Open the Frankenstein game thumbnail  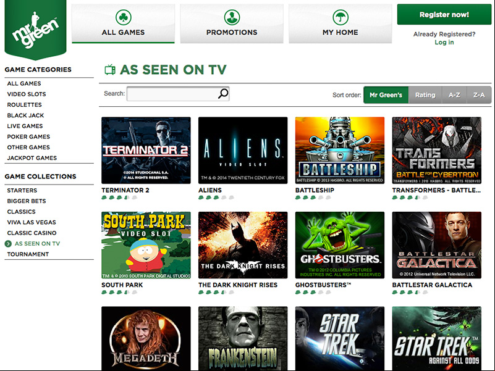(x=243, y=338)
